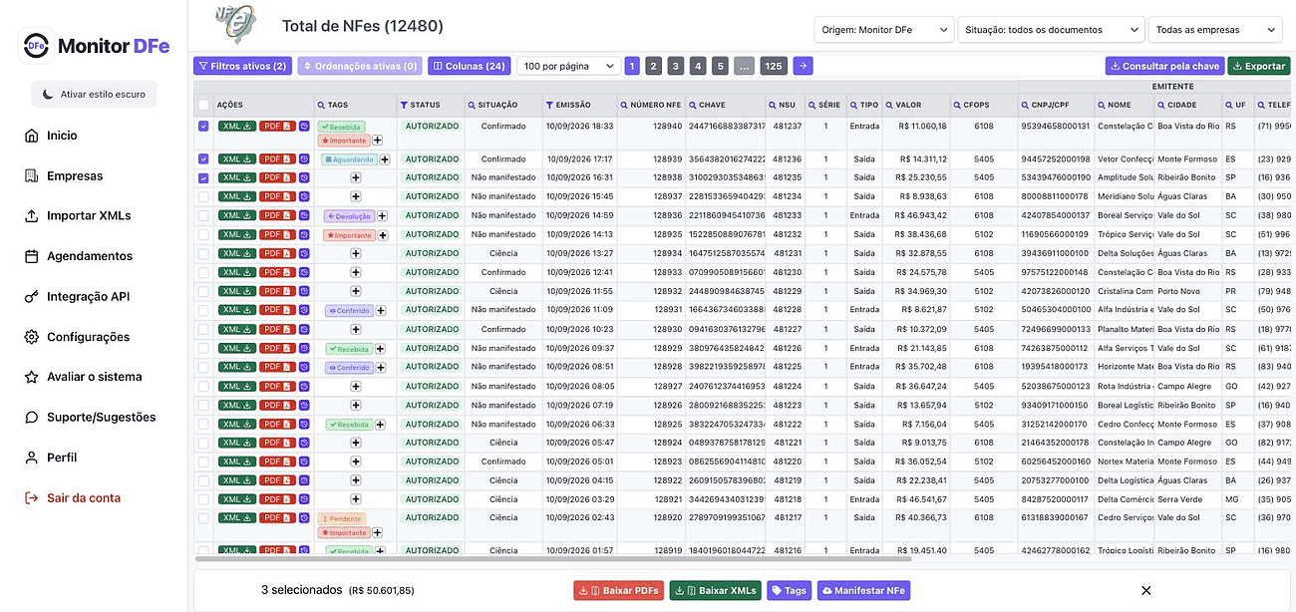Viewport: 1296px width, 612px height.
Task: Click filter icon in STATUS column header
Action: pyautogui.click(x=404, y=105)
